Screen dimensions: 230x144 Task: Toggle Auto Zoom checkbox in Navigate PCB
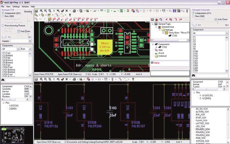pyautogui.click(x=18, y=31)
